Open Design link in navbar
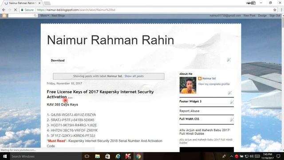The width and height of the screenshot is (284, 160). [x=262, y=16]
